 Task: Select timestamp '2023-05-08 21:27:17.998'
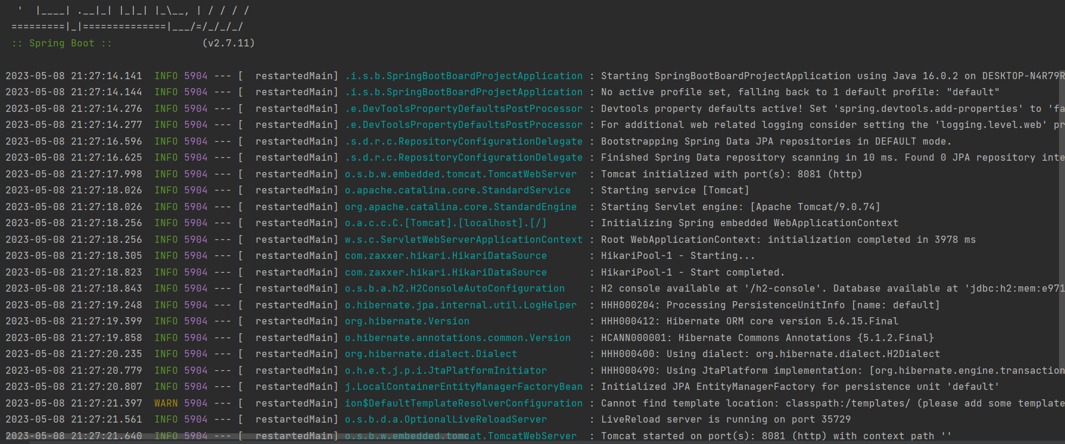[x=74, y=174]
